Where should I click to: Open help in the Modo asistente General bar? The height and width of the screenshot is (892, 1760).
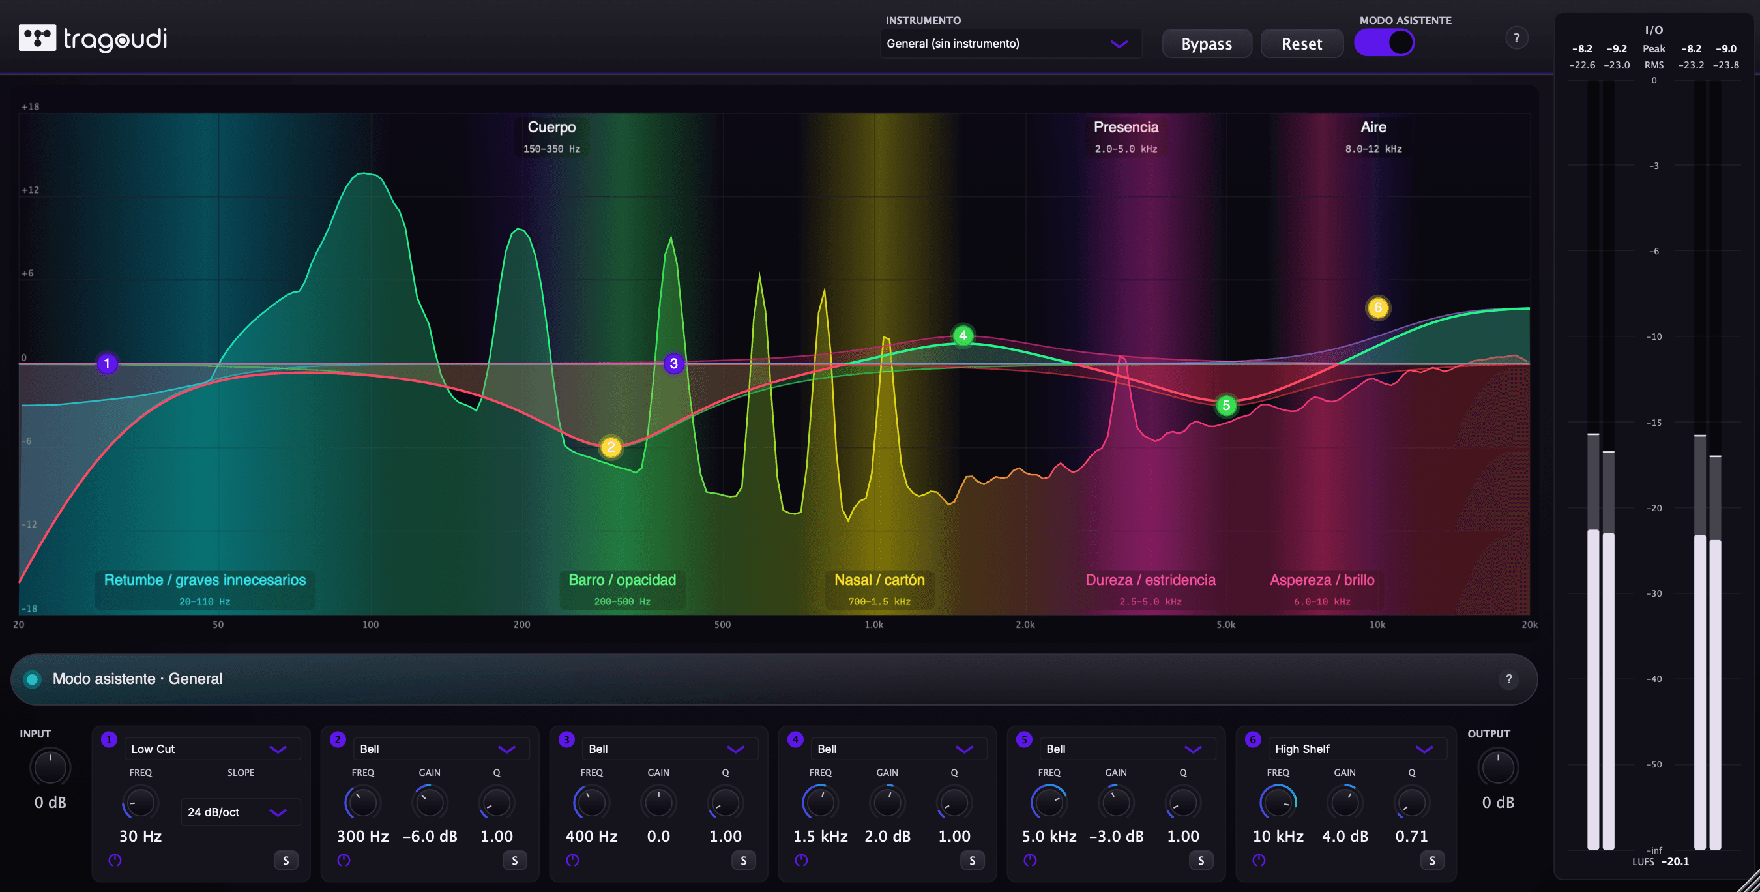click(1508, 679)
